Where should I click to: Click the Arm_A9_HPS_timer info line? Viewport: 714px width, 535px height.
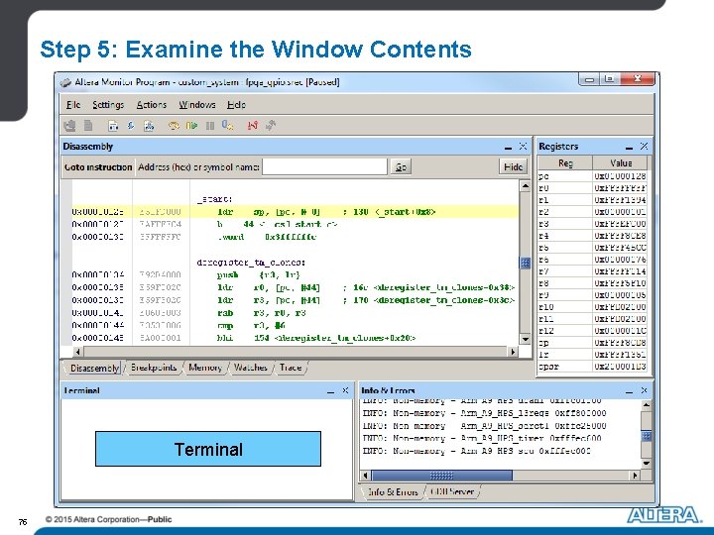tap(482, 439)
